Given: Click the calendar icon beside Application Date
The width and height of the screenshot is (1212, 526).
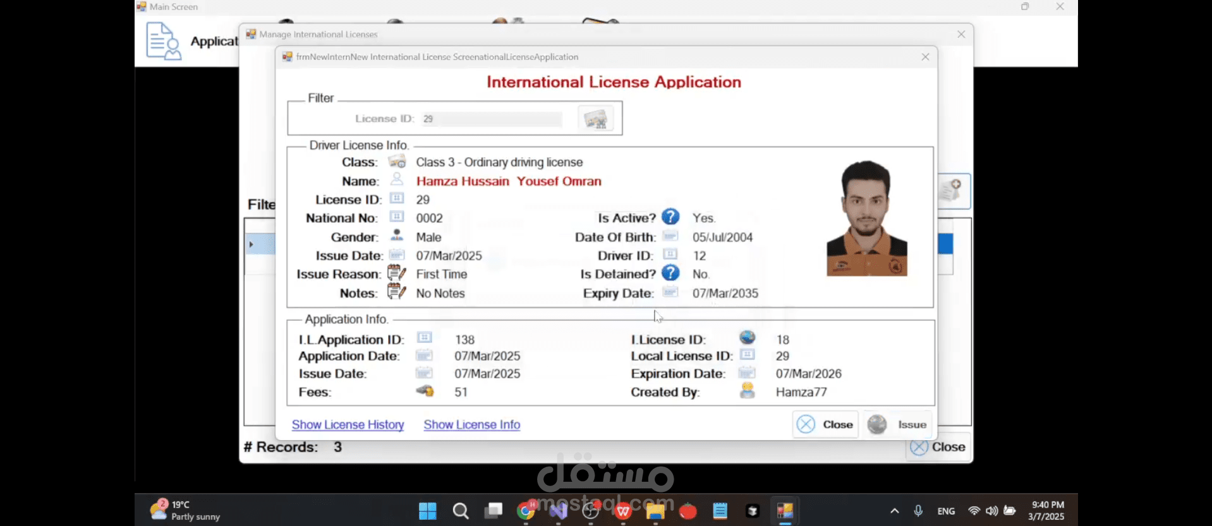Looking at the screenshot, I should (425, 355).
